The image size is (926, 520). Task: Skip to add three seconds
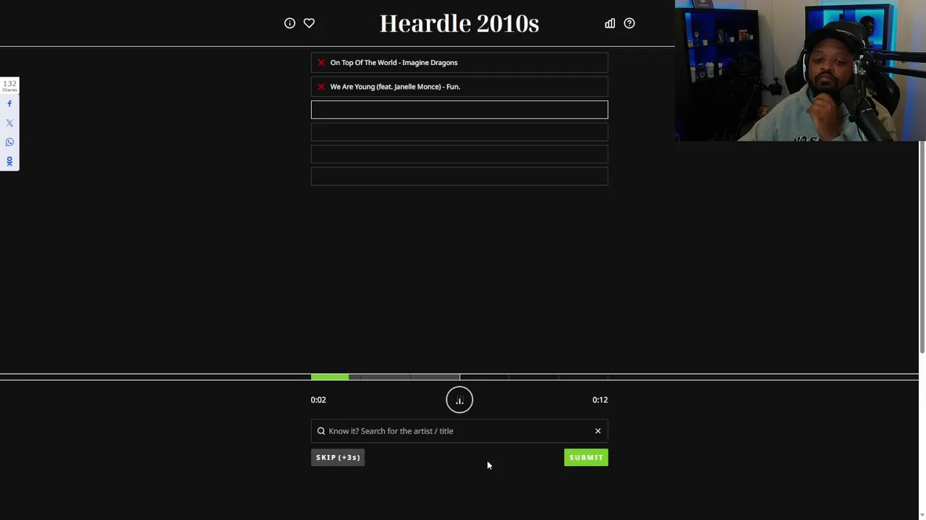click(338, 457)
